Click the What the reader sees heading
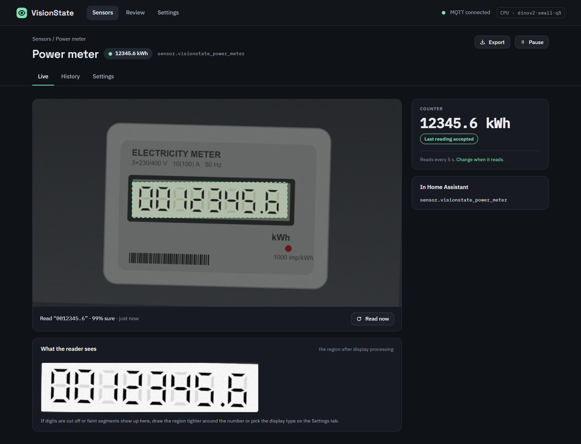This screenshot has height=444, width=581. (69, 349)
